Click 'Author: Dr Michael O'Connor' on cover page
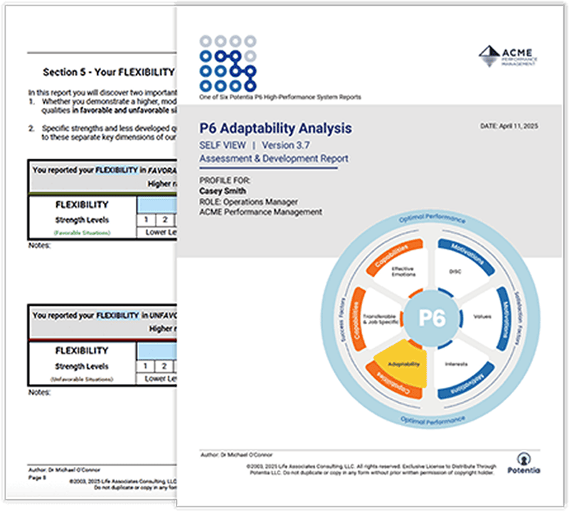The width and height of the screenshot is (569, 512). pos(236,454)
